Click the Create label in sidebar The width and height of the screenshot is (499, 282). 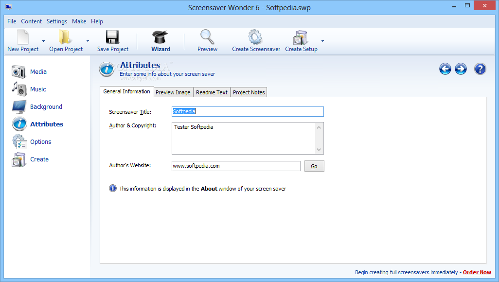click(x=39, y=159)
